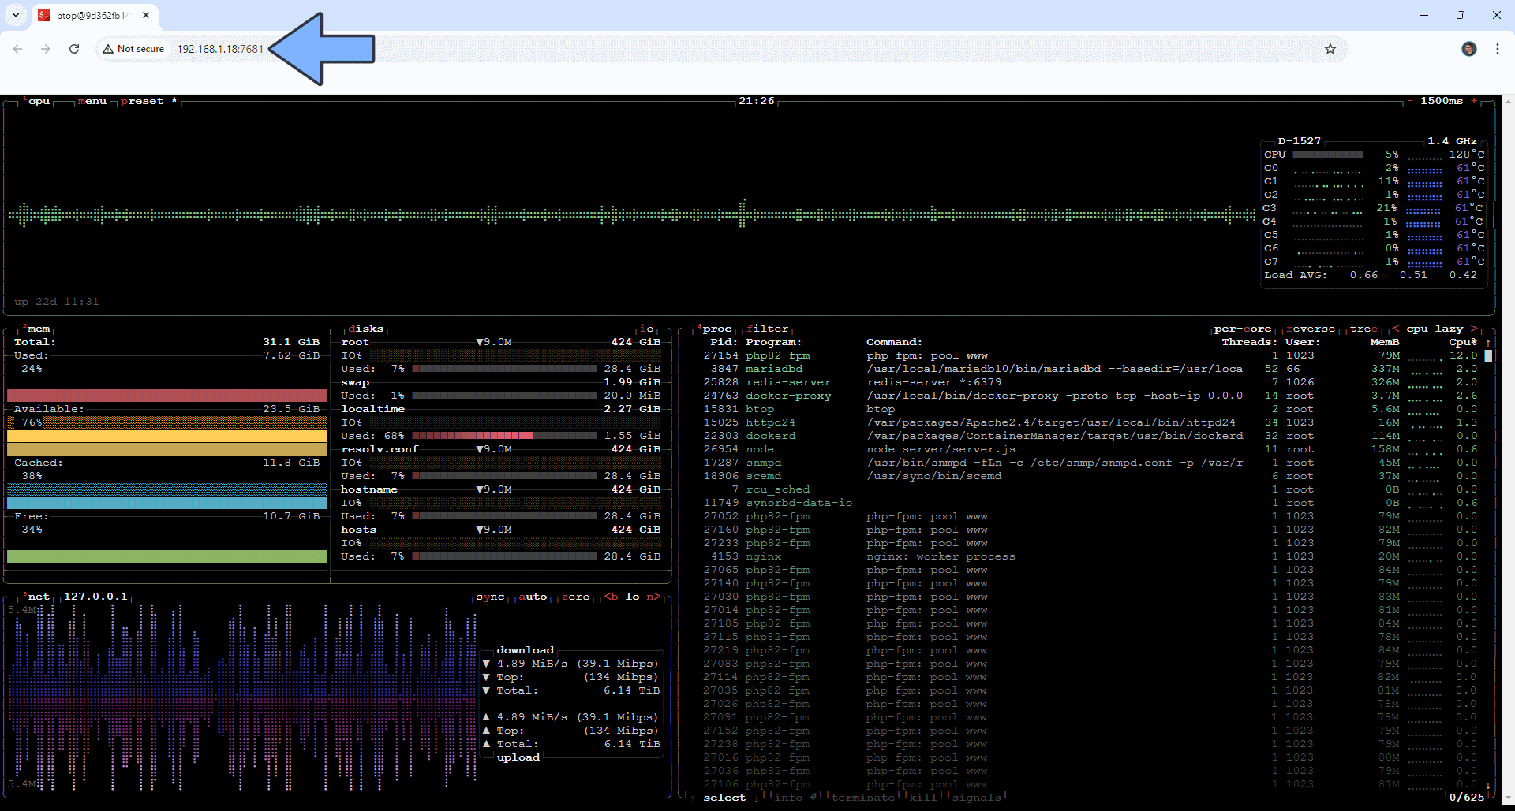The image size is (1515, 811).
Task: Click + to increase the 1500ms update interval
Action: tap(1474, 101)
